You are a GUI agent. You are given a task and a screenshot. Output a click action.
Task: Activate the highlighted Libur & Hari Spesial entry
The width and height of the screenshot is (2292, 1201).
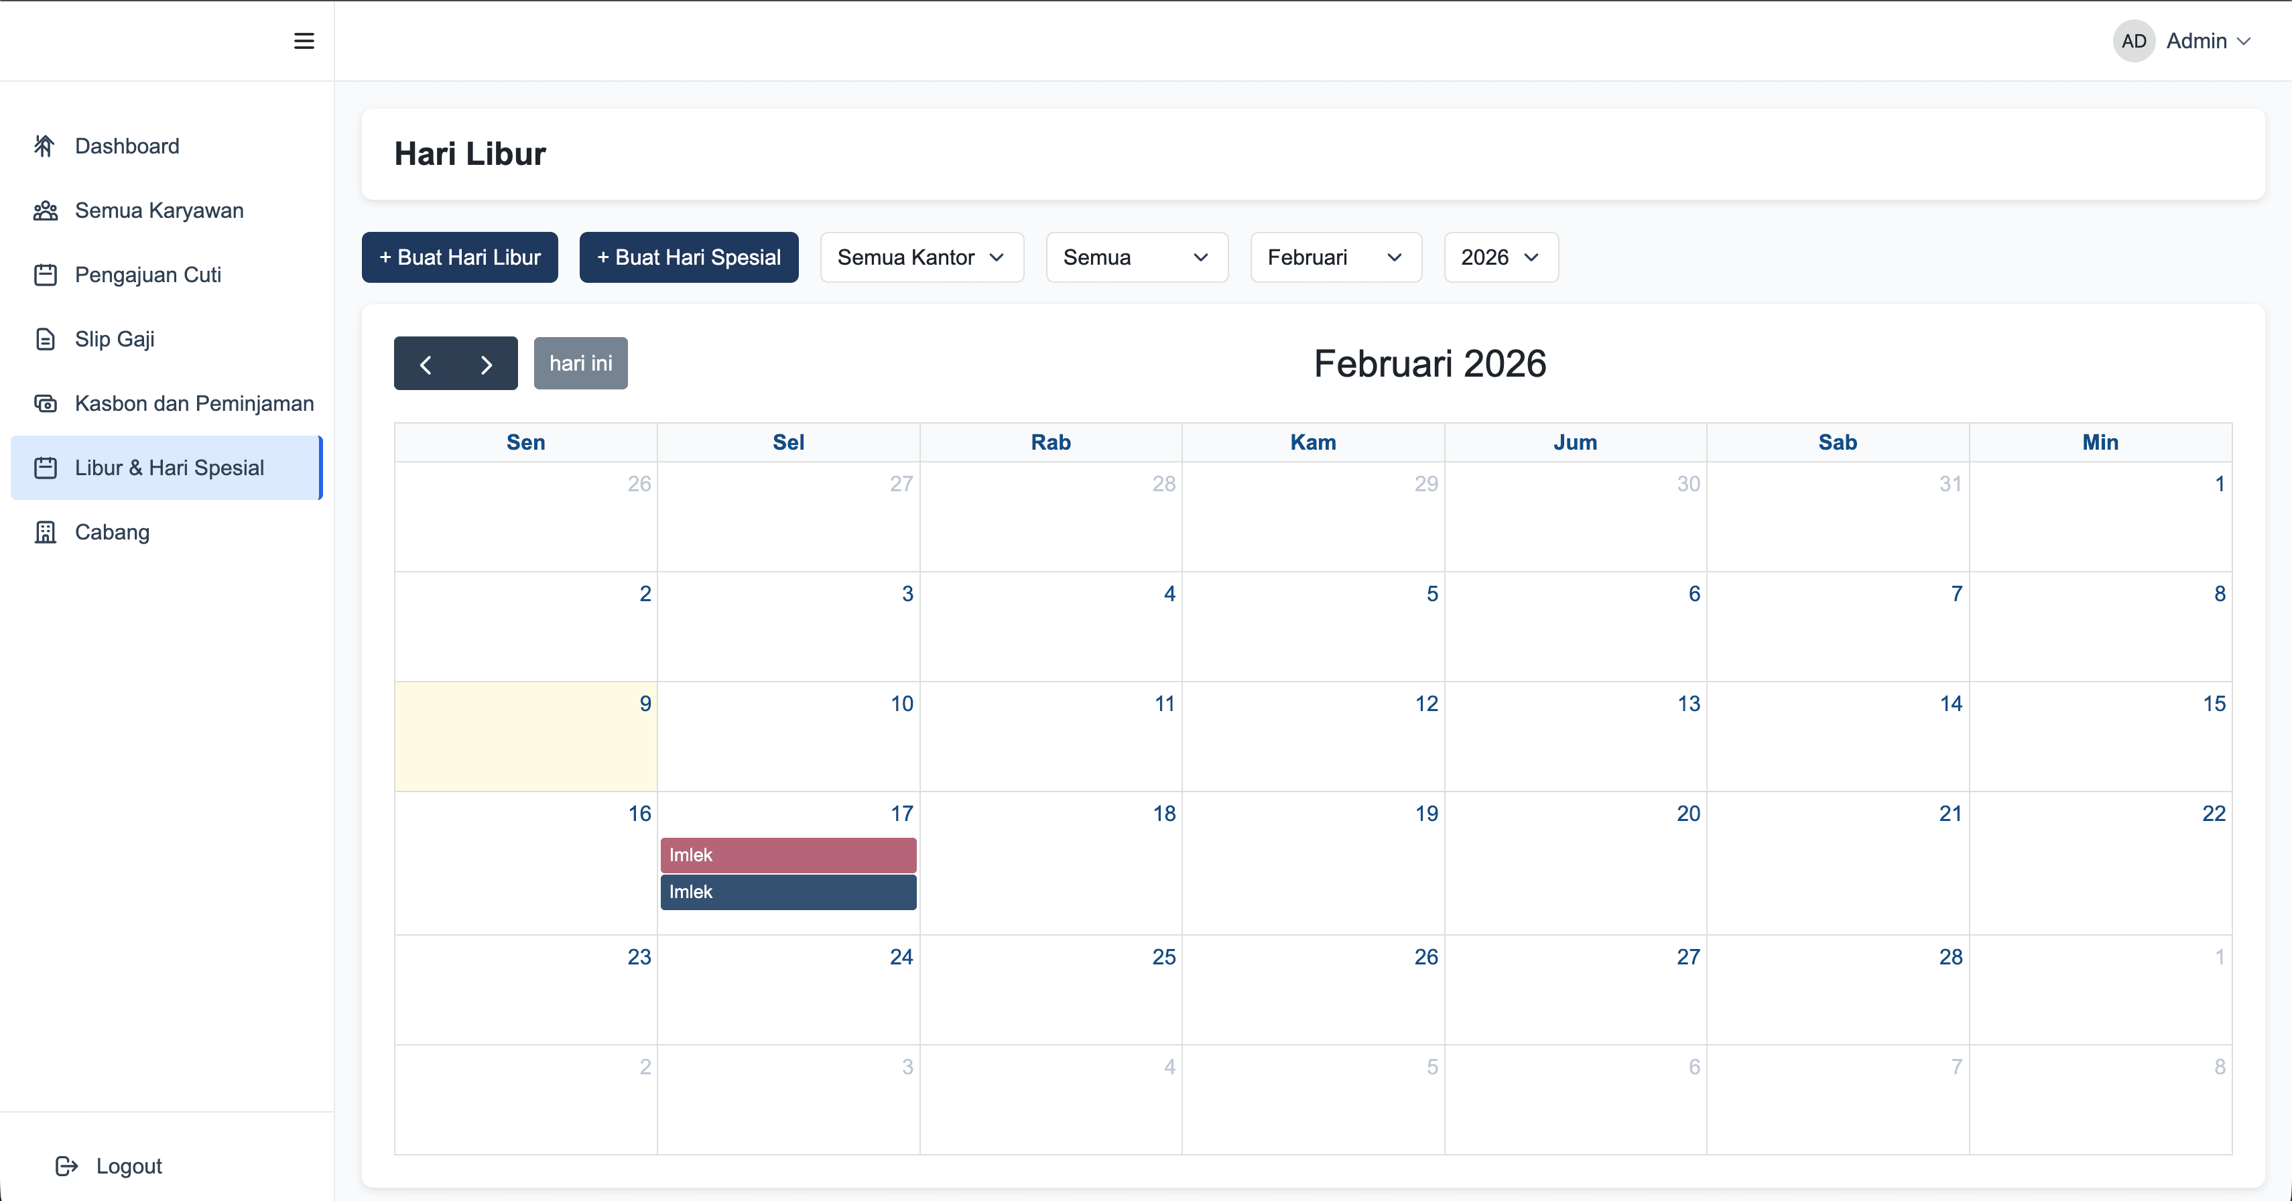[x=168, y=467]
